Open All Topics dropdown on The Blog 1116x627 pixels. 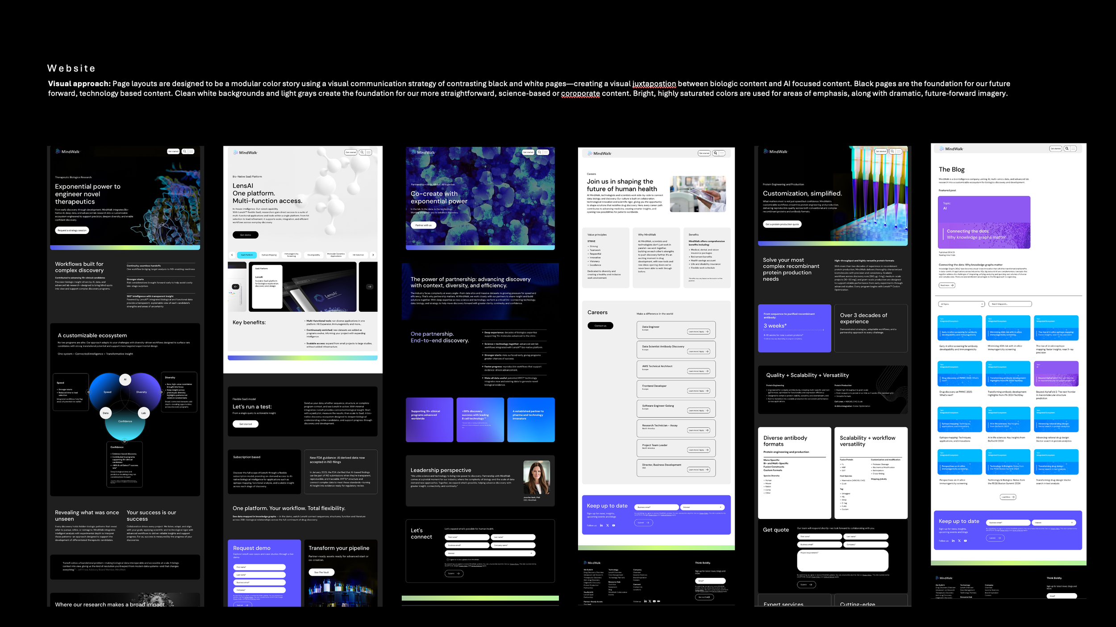(962, 304)
